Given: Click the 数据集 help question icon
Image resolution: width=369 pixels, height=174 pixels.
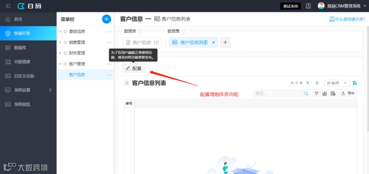Looking at the screenshot, I should click(184, 31).
